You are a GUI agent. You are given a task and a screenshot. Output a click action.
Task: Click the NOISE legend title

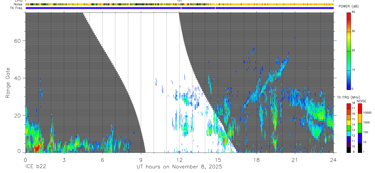(x=361, y=101)
